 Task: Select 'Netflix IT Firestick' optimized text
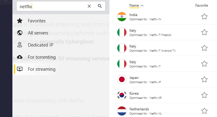point(160,35)
